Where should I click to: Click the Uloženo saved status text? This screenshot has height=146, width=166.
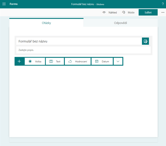(x=100, y=4)
